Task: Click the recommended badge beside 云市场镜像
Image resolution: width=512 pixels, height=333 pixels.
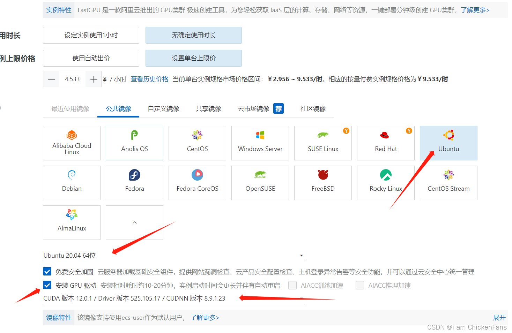Action: point(279,108)
